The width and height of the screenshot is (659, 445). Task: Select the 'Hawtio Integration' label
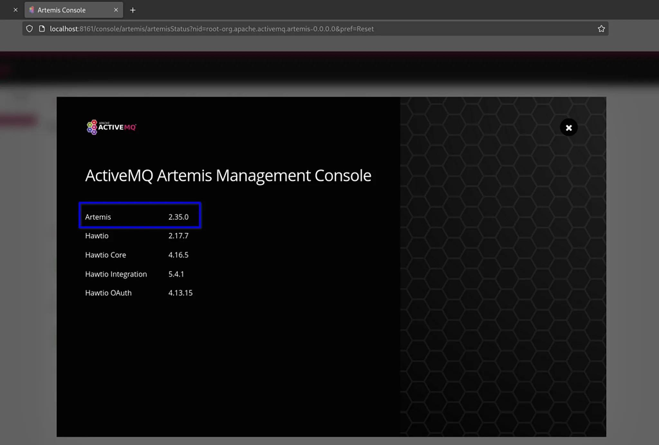pyautogui.click(x=116, y=274)
